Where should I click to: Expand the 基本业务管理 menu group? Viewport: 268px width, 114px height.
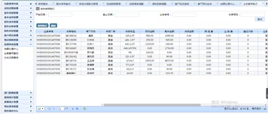(x=31, y=17)
